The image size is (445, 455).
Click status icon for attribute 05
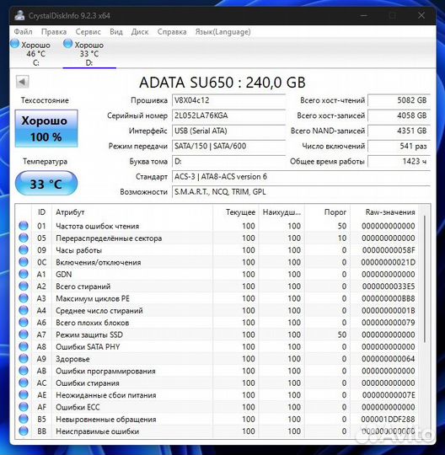click(x=24, y=238)
